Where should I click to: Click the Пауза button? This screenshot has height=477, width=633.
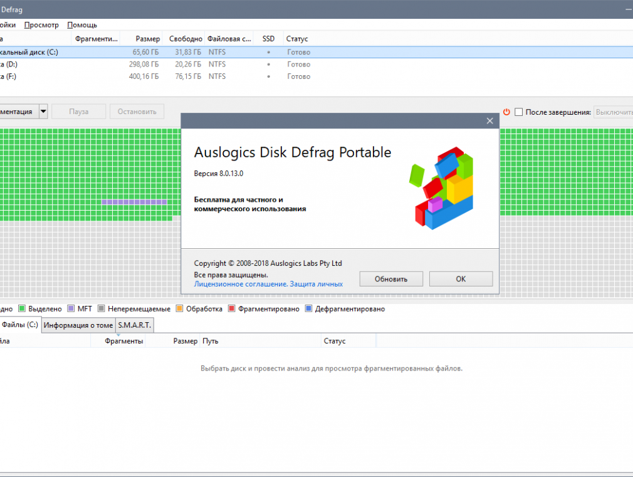pos(79,112)
